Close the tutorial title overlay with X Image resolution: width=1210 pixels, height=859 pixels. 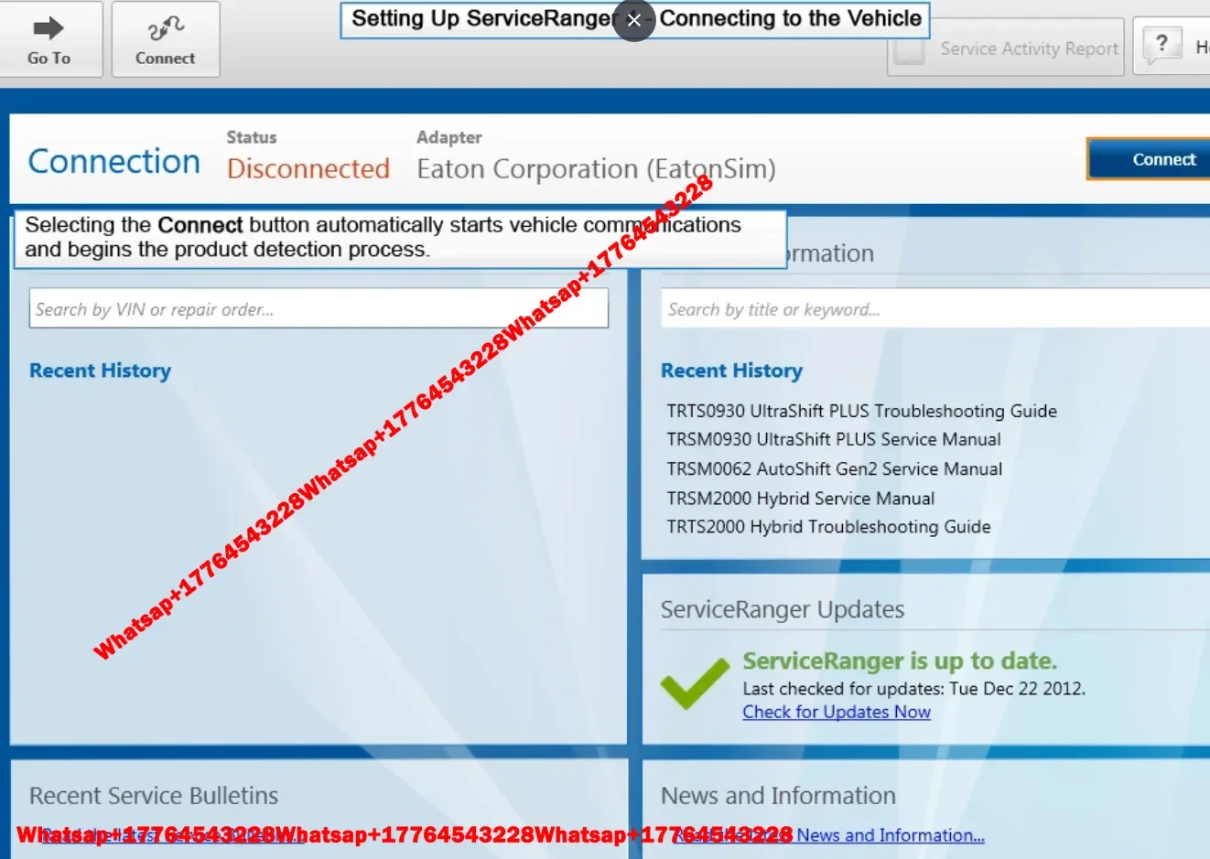[x=634, y=20]
